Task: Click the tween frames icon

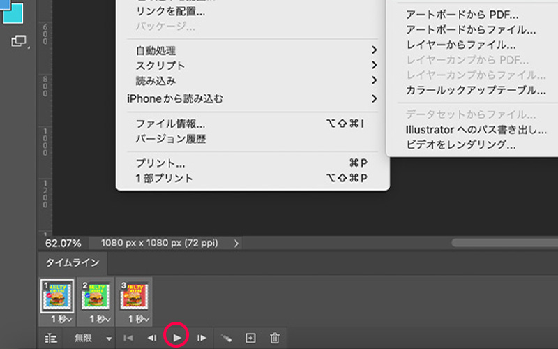Action: coord(226,338)
